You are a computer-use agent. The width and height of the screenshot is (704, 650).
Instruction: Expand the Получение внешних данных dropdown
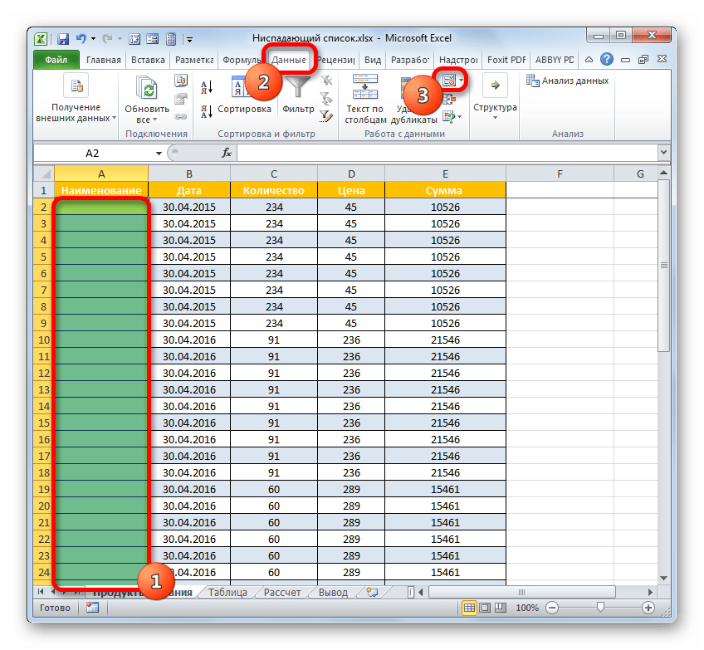[x=114, y=118]
